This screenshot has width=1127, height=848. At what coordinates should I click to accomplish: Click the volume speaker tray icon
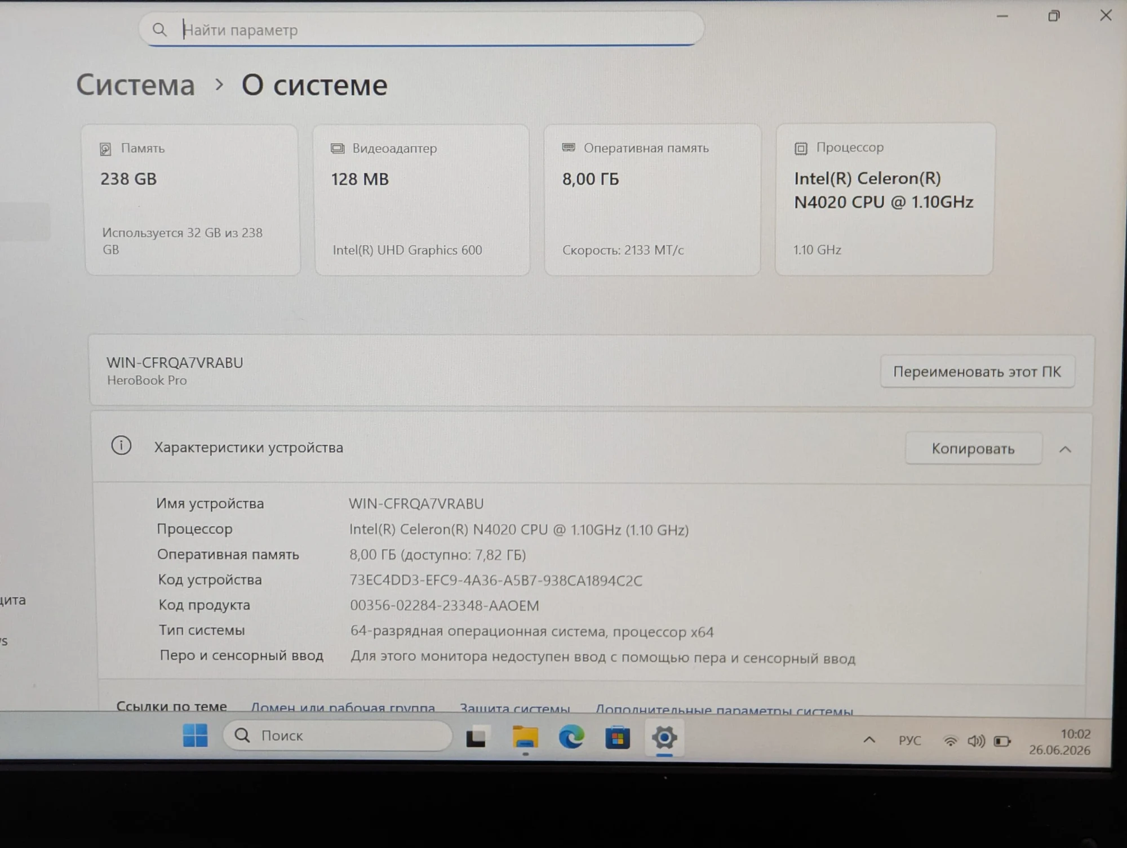(x=976, y=741)
